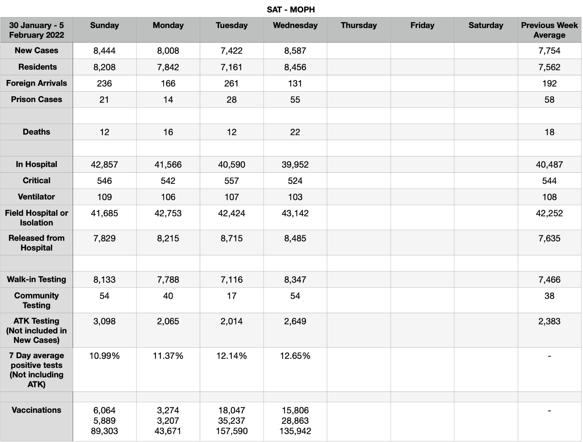Select the Sunday column header

coord(104,30)
